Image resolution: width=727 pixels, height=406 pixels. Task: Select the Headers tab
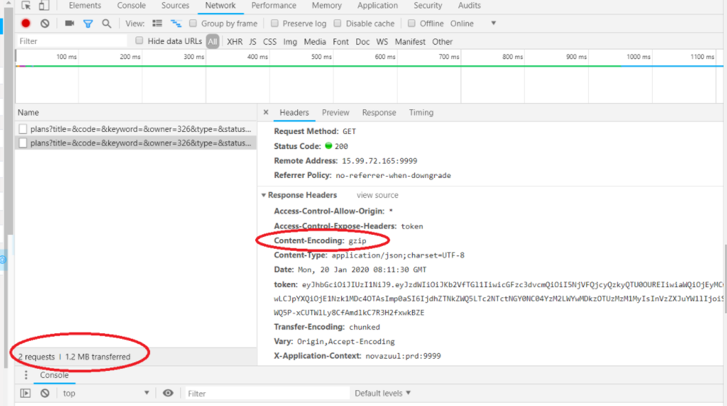pyautogui.click(x=294, y=113)
